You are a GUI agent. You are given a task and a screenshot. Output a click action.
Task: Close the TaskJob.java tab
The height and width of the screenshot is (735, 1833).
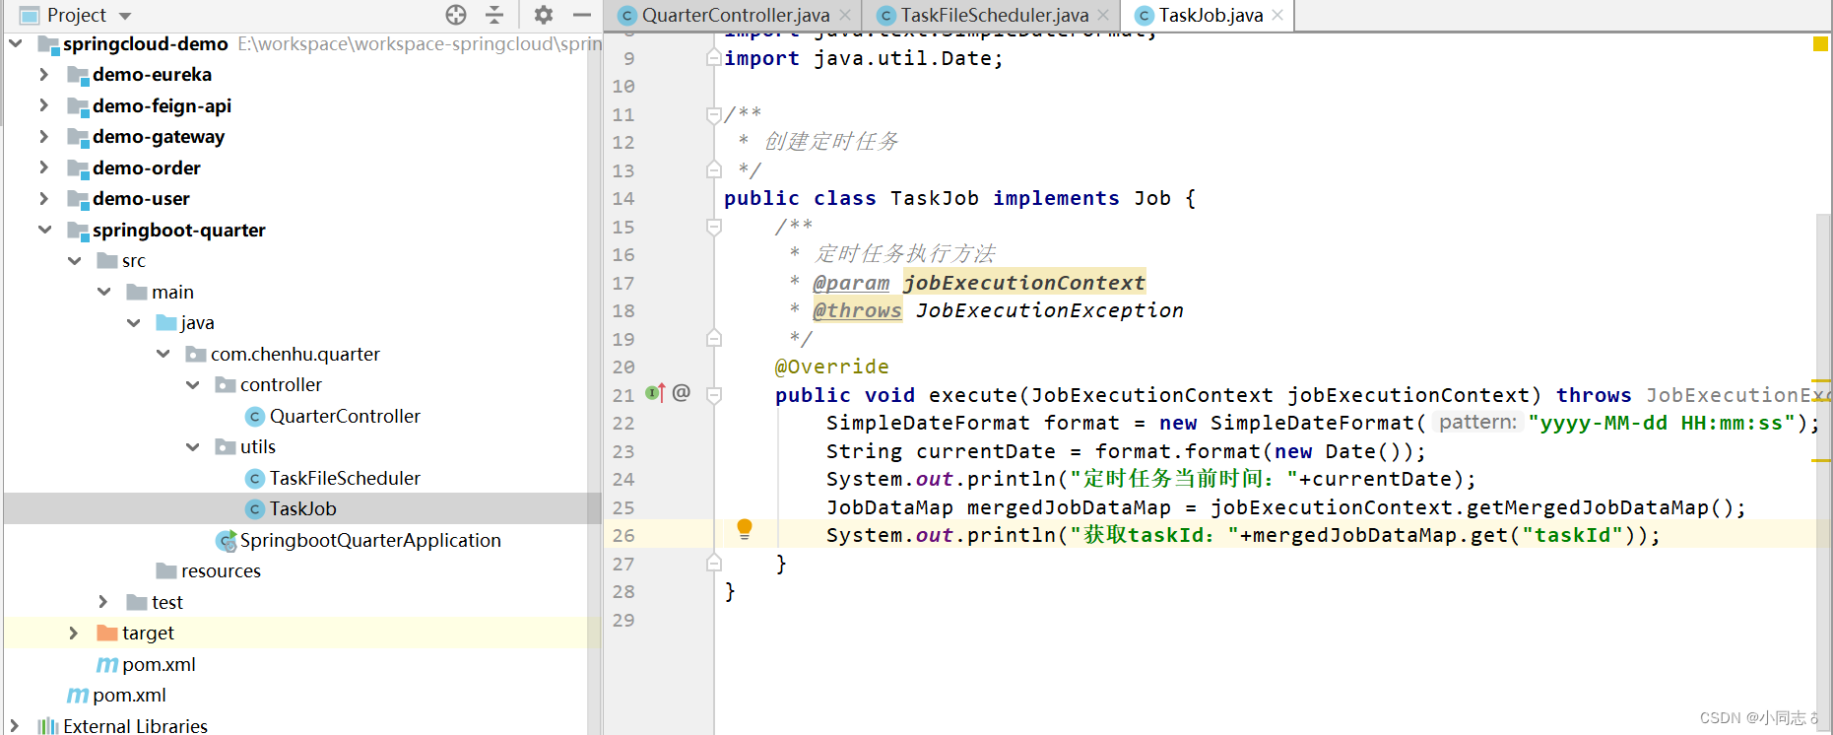point(1277,15)
